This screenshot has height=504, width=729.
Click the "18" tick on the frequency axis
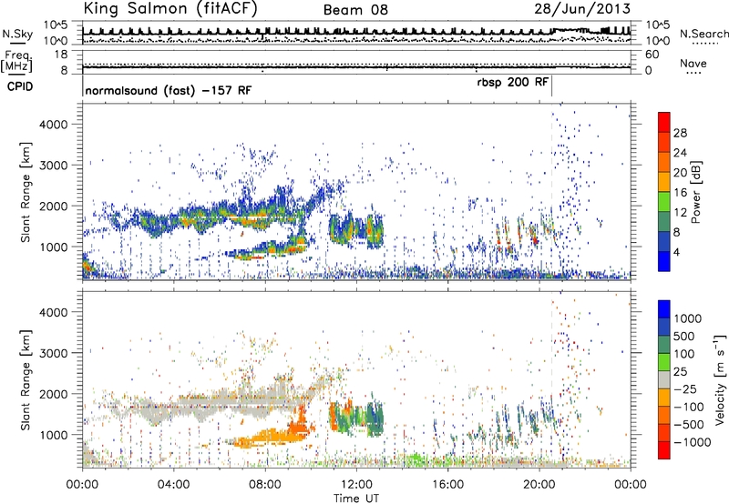click(x=61, y=55)
